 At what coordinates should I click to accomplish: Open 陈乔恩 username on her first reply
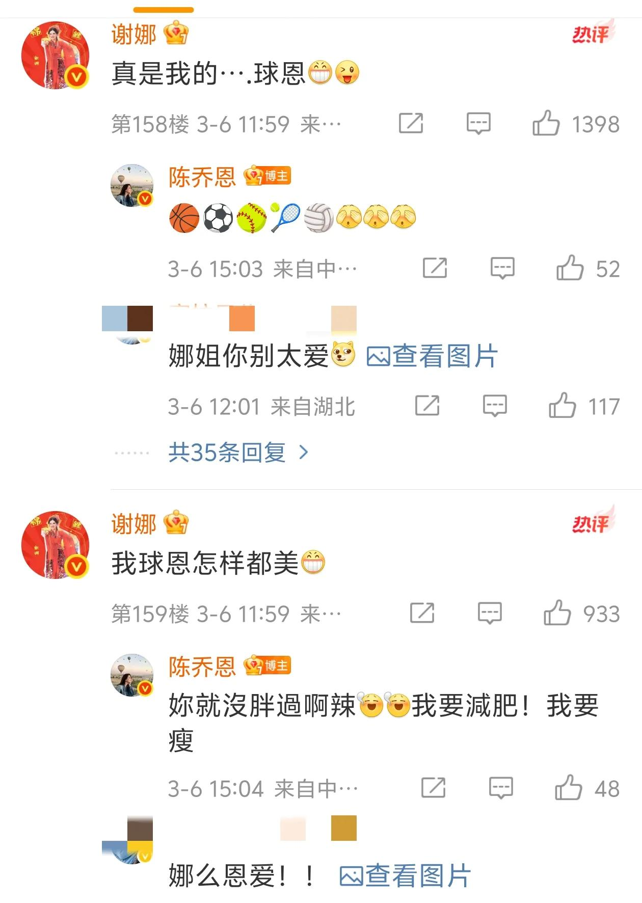click(202, 177)
